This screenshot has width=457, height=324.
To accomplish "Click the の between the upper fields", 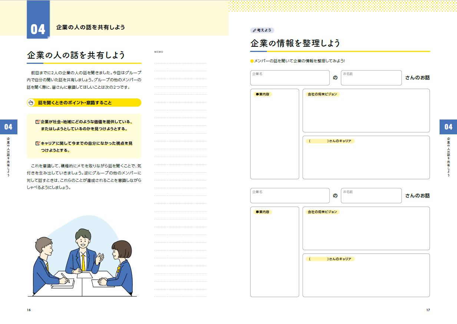I will pyautogui.click(x=335, y=78).
